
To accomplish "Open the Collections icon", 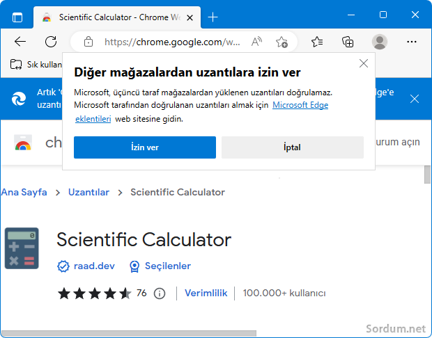I will pyautogui.click(x=348, y=42).
